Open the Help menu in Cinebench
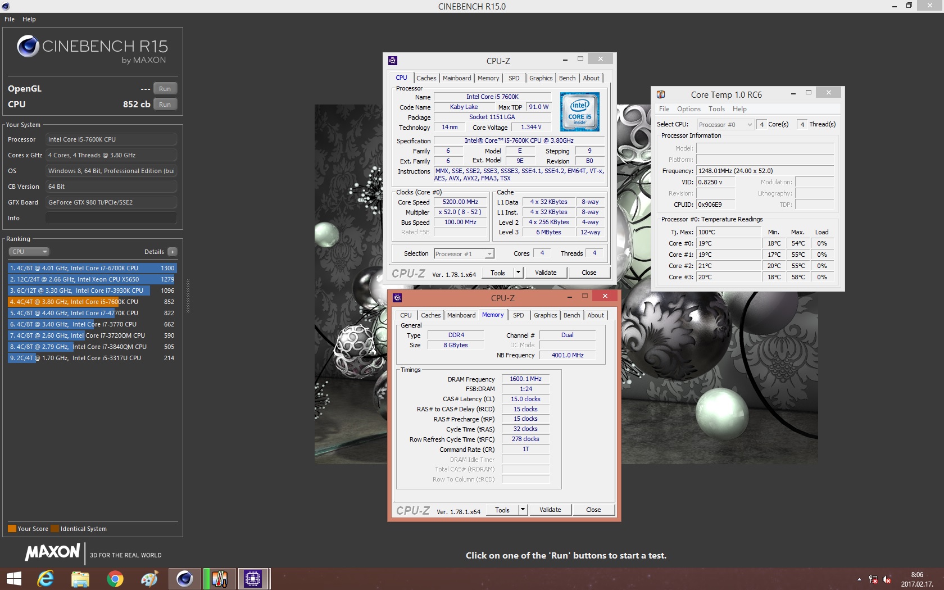944x590 pixels. (29, 19)
